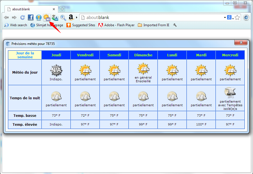Expand the address bar history arrow

[225, 17]
